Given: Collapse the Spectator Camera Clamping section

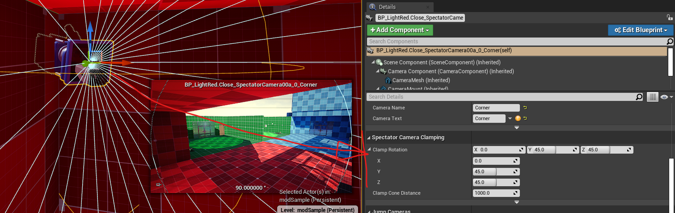Looking at the screenshot, I should (x=369, y=138).
